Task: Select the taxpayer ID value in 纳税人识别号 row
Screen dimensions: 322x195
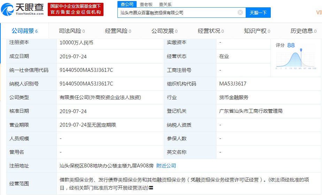Action: (x=86, y=84)
